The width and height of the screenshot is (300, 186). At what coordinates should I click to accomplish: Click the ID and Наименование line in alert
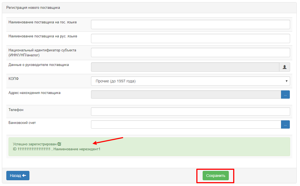(57, 149)
